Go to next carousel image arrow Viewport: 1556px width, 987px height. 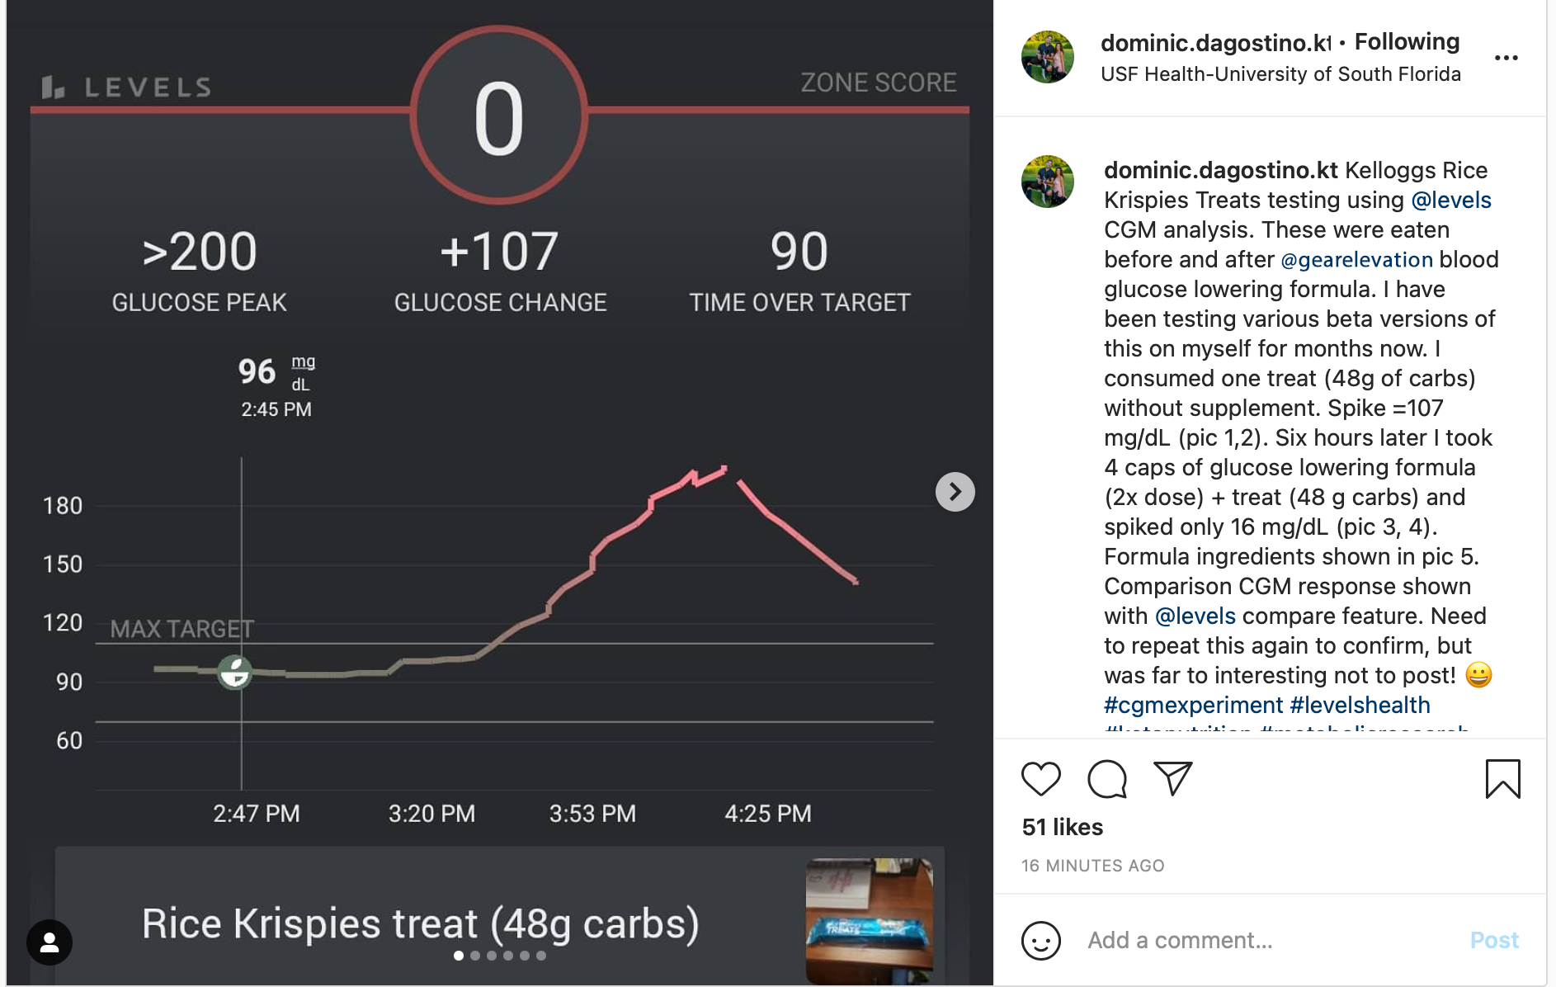955,492
